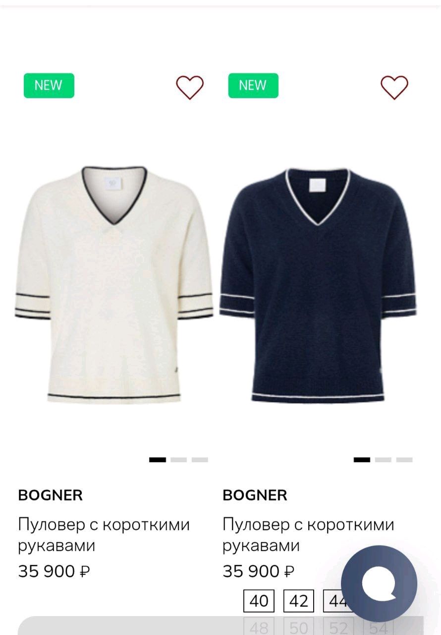
Task: Show third image of navy pullover carousel
Action: click(404, 460)
